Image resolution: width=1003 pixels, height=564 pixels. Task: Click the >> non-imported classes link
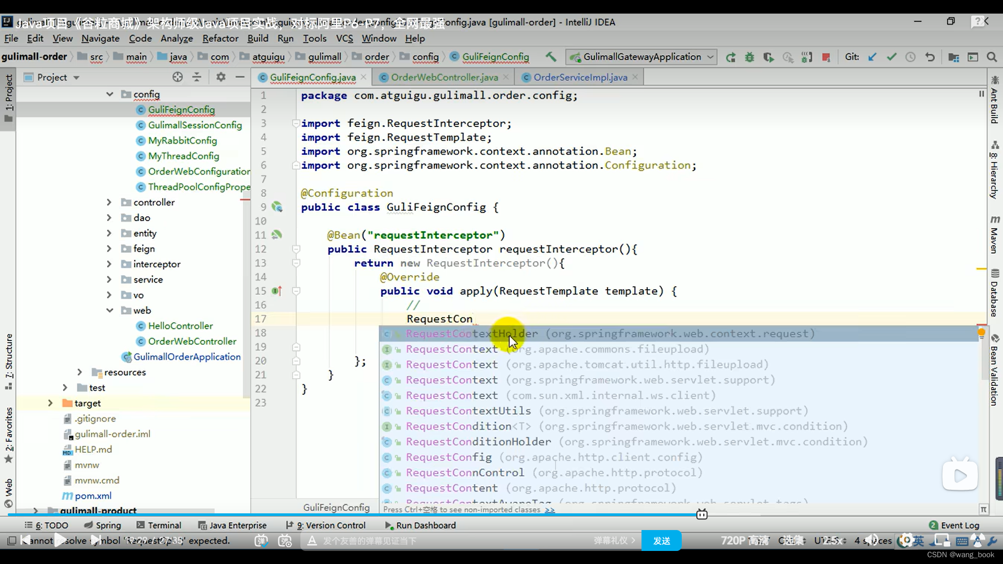click(550, 510)
